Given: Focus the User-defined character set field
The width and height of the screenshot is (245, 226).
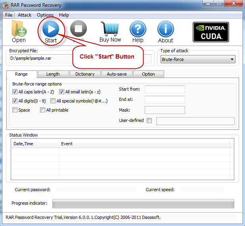Looking at the screenshot, I should (x=195, y=121).
